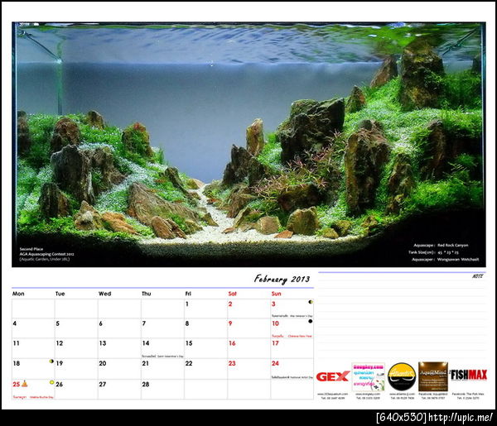Click the 'Wed' column header
This screenshot has height=426, width=497.
coord(104,294)
